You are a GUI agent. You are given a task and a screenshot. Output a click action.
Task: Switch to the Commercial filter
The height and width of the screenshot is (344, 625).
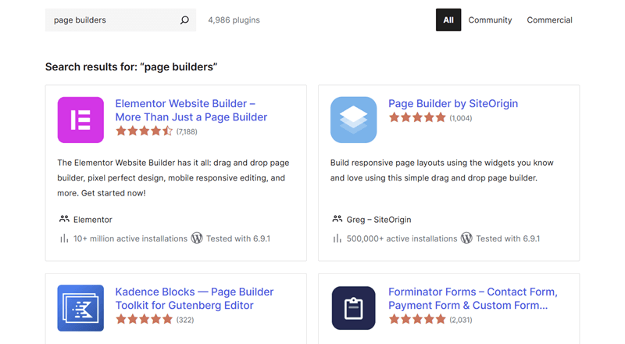[549, 20]
